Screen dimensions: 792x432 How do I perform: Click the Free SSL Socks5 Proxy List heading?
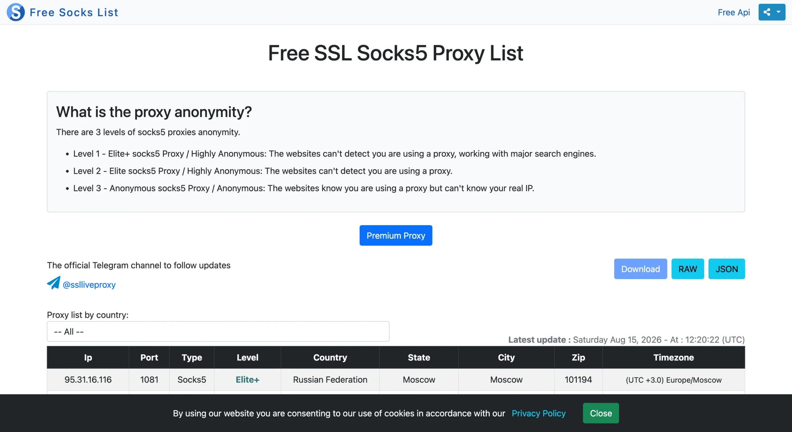tap(396, 53)
